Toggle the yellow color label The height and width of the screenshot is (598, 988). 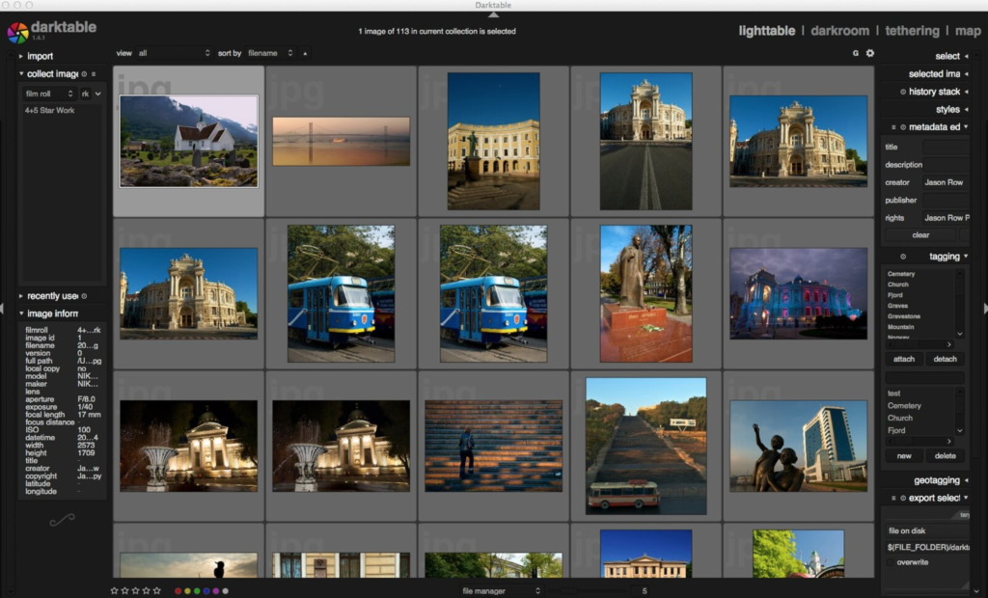tap(188, 591)
